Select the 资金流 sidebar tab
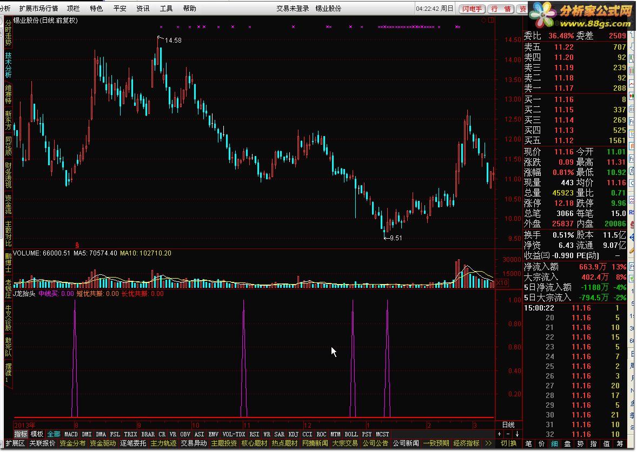Image resolution: width=637 pixels, height=452 pixels. (8, 204)
